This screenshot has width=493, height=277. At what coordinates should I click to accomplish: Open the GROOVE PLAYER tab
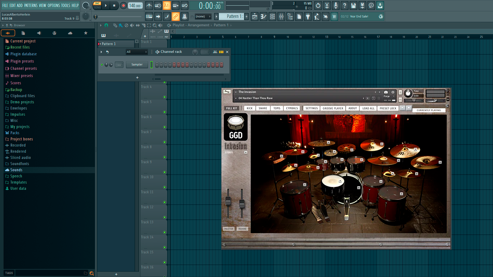[x=333, y=108]
